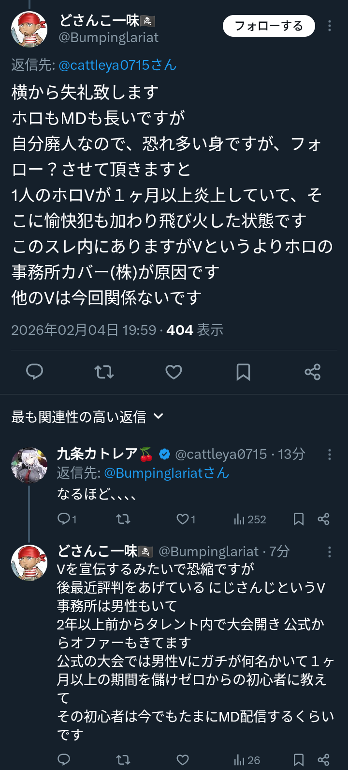
Task: Reply to the main post by どさんこ一味
Action: click(34, 372)
